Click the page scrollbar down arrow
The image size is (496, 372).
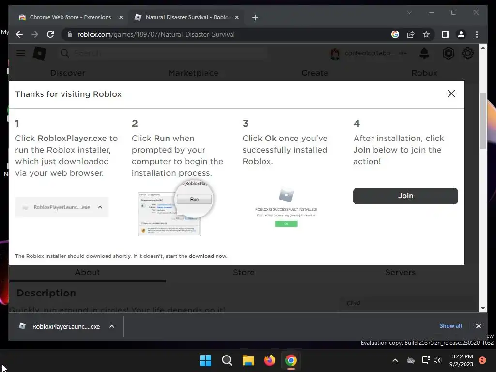tap(483, 308)
